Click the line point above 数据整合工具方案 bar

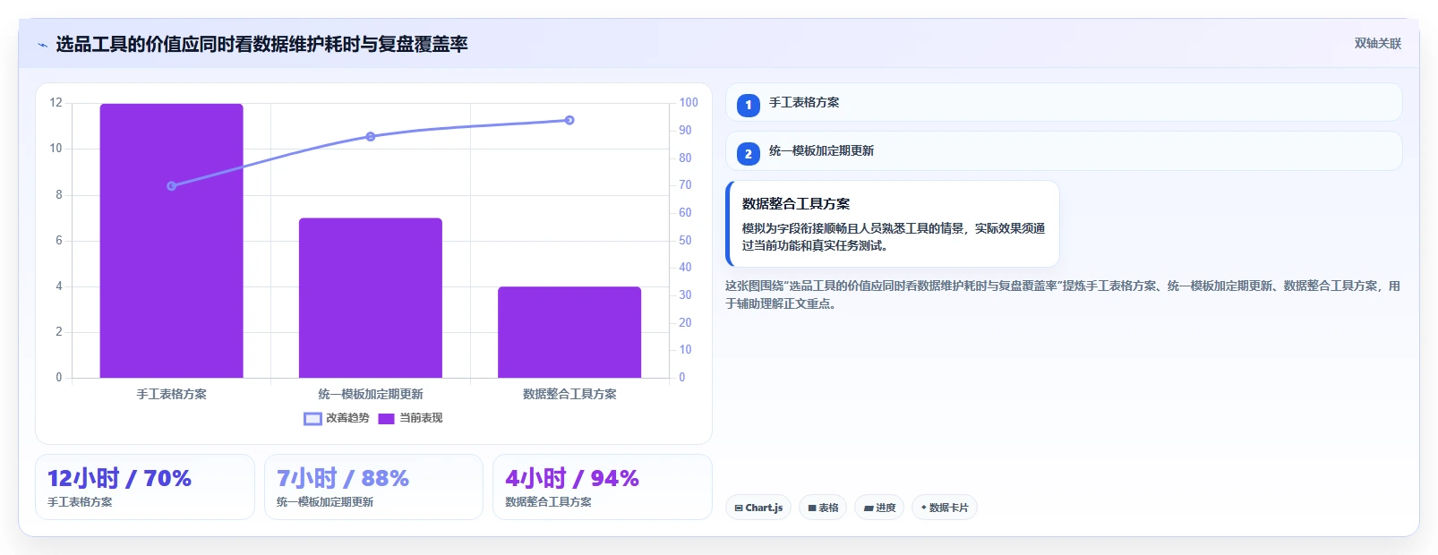tap(569, 120)
